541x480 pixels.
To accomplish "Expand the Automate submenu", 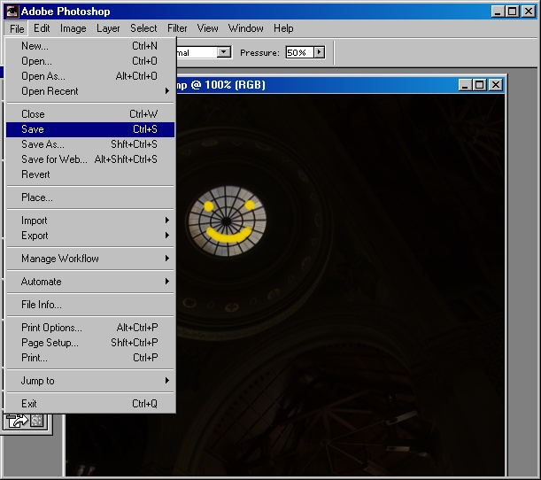I will 90,282.
